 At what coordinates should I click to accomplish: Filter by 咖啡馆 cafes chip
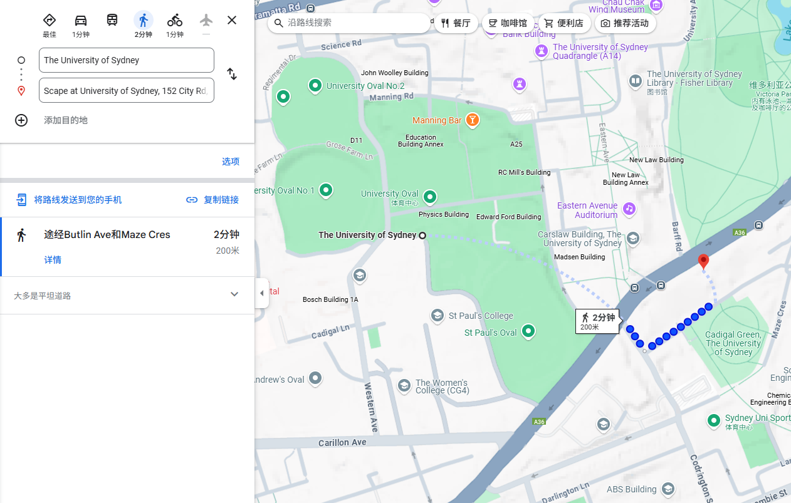point(508,23)
